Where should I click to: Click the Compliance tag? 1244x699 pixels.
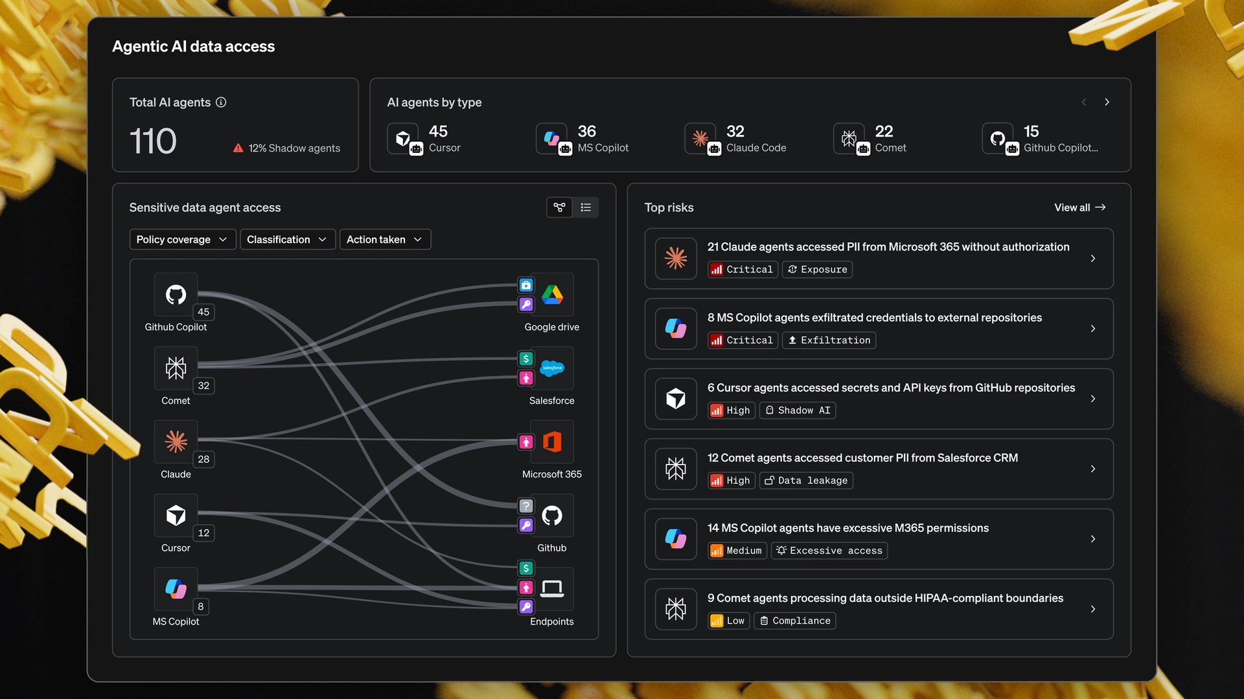(x=794, y=621)
